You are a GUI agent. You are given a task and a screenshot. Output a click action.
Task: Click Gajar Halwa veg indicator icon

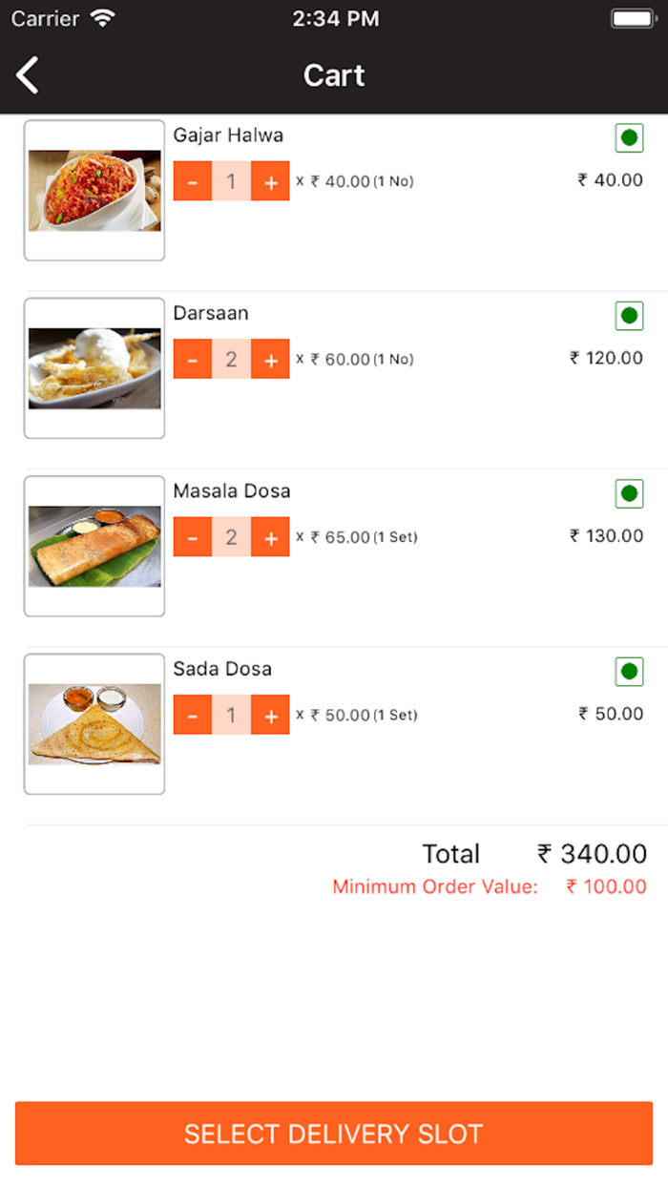[629, 138]
